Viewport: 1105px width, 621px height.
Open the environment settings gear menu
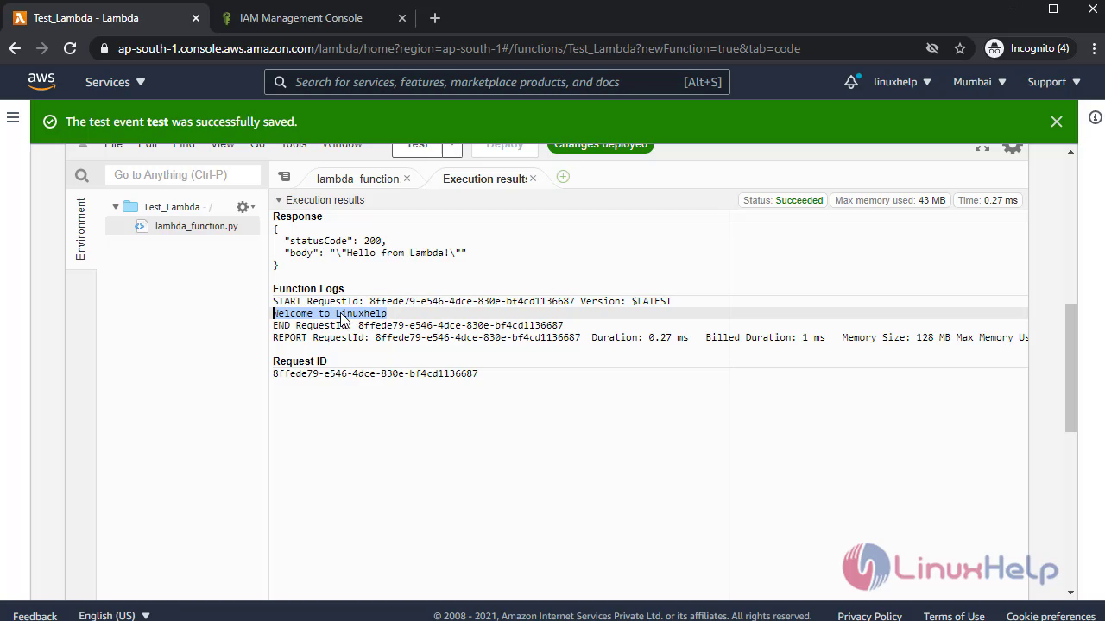click(x=245, y=207)
